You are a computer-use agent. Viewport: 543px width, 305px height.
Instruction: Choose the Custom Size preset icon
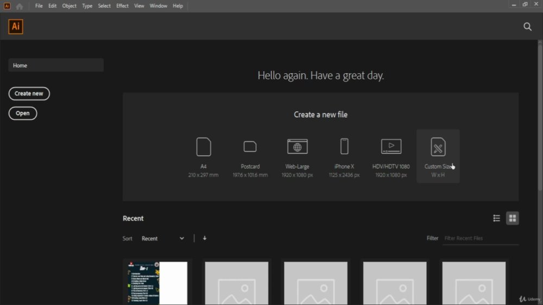pyautogui.click(x=438, y=147)
